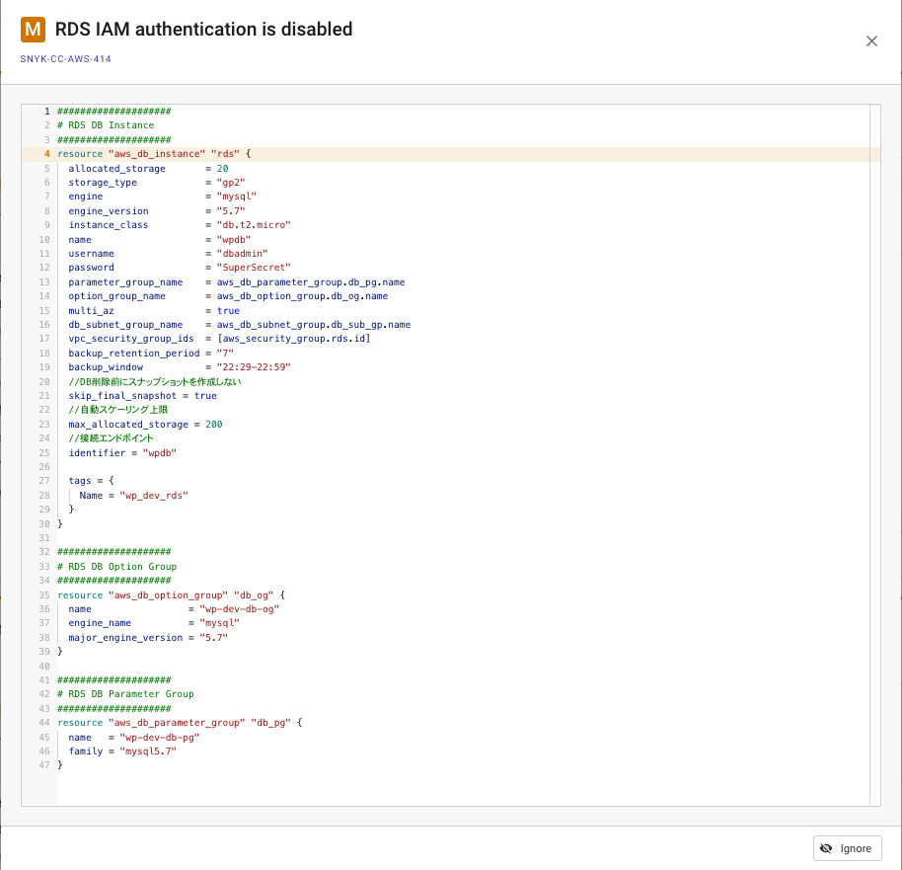Close the RDS IAM authentication issue dialog

pos(871,40)
